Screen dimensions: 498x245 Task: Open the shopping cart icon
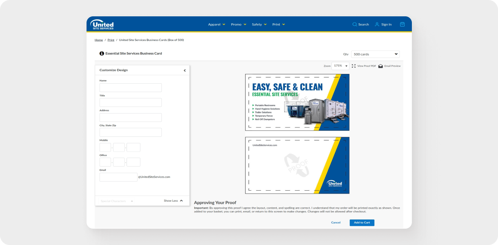tap(402, 24)
